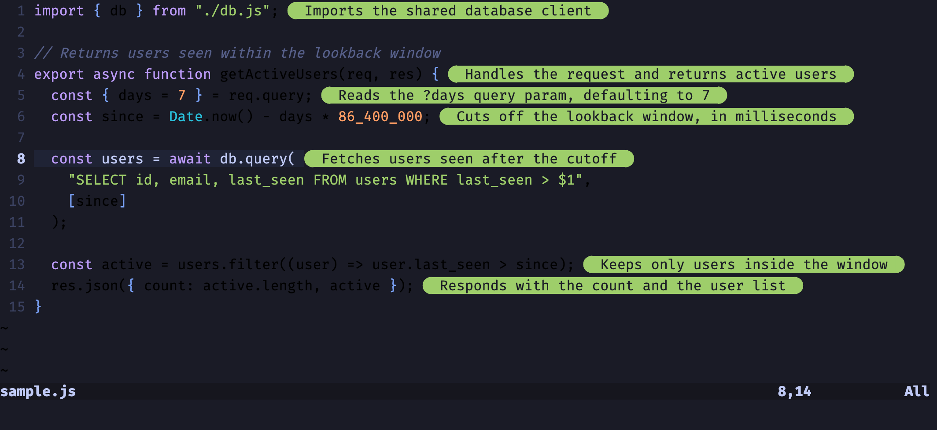Click 'active.length' in the response object
Image resolution: width=937 pixels, height=430 pixels.
pos(258,285)
